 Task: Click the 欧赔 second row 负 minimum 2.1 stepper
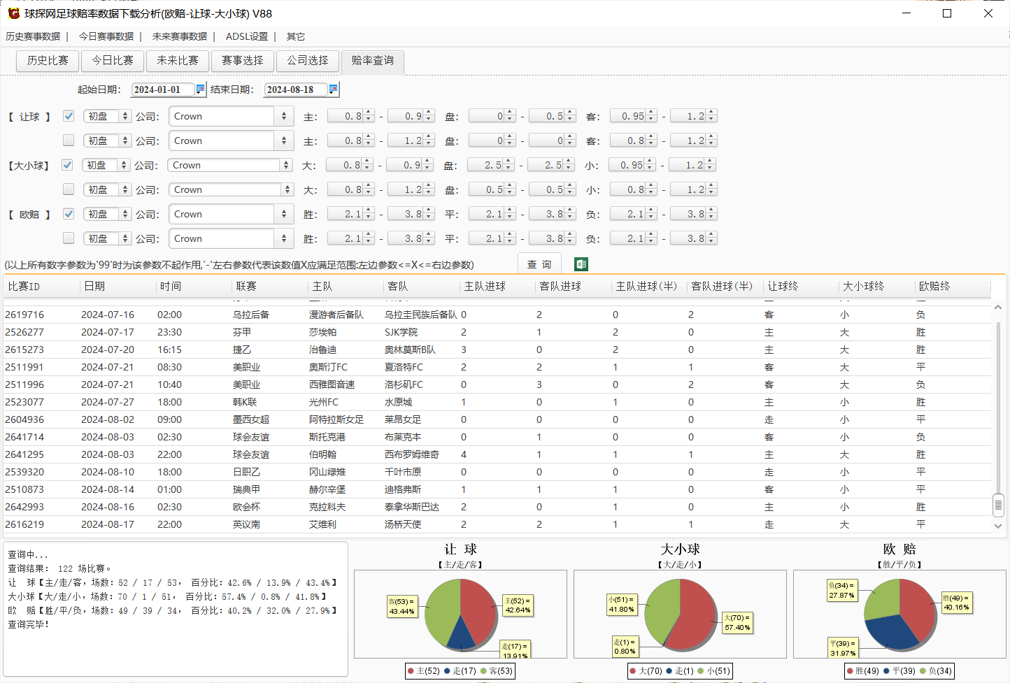[633, 238]
